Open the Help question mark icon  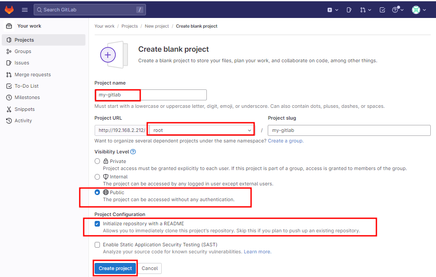coord(395,10)
